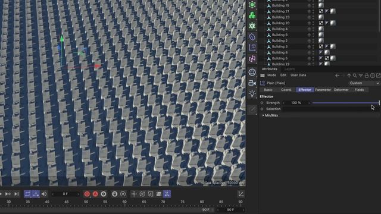381x214 pixels.
Task: Click the Attributes up arrow icon
Action: (x=349, y=75)
